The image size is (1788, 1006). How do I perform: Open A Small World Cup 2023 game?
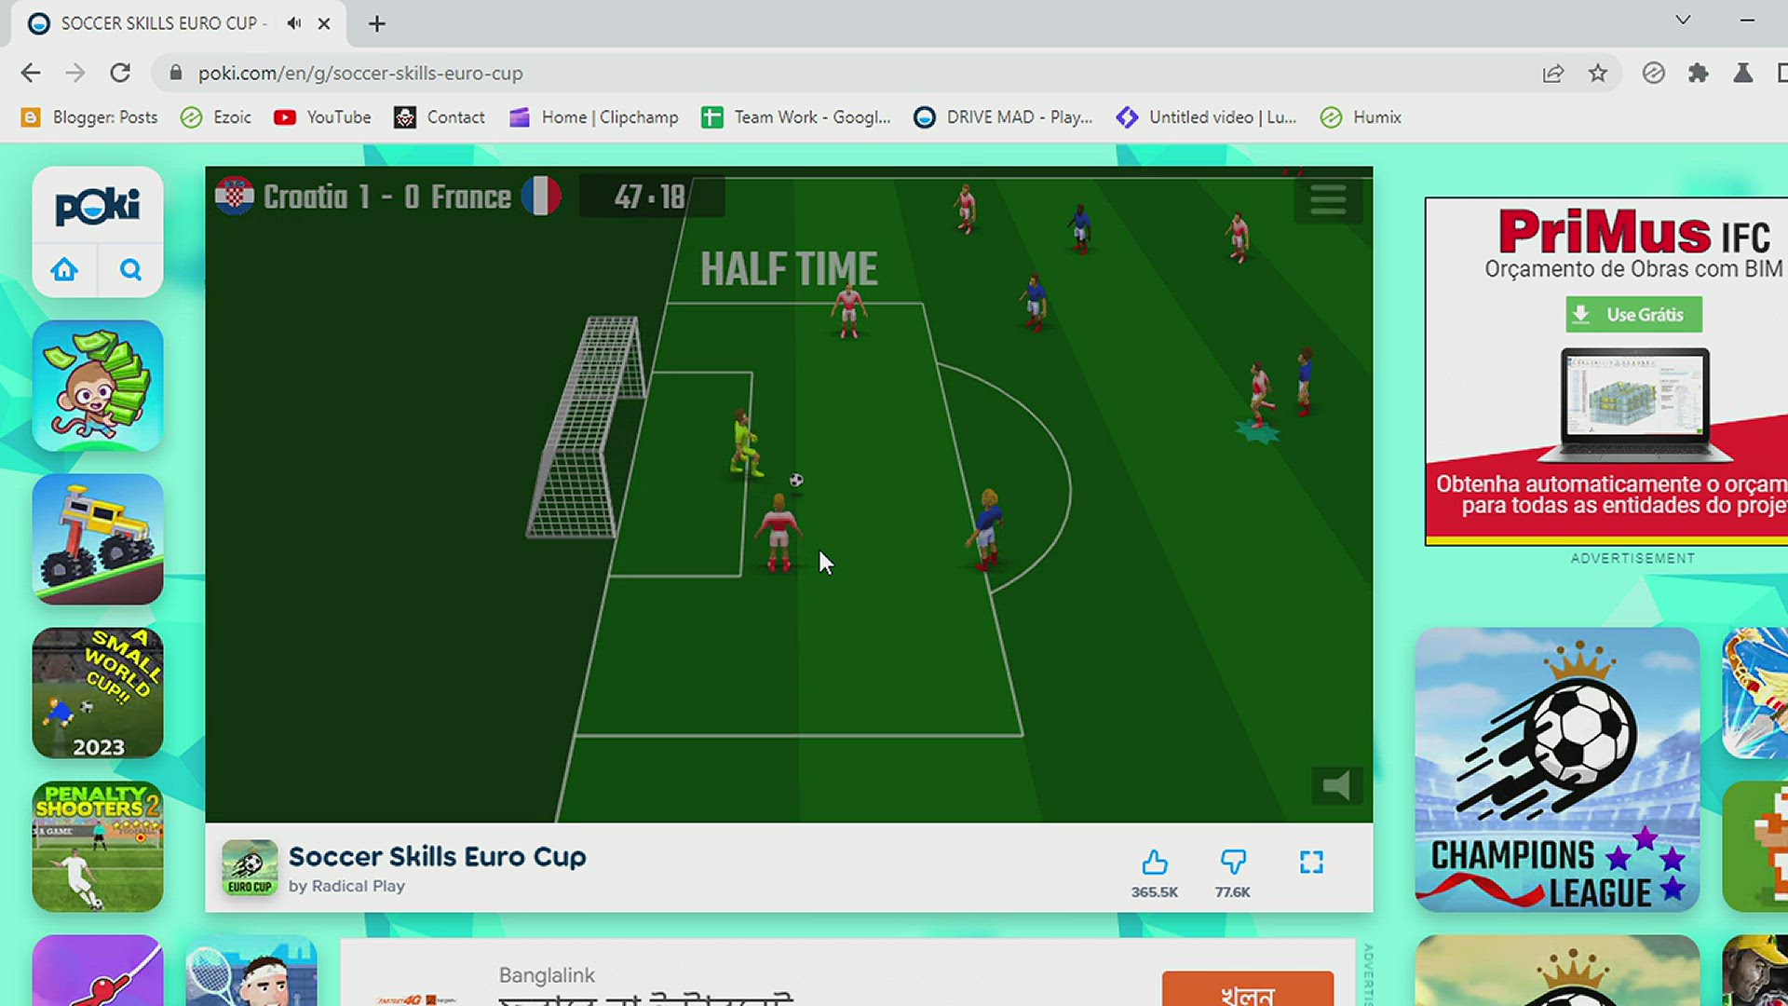point(98,693)
